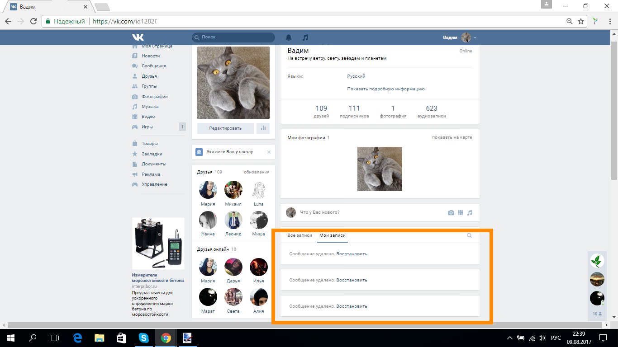Open the concrete frost meter advertisement

pos(158,244)
